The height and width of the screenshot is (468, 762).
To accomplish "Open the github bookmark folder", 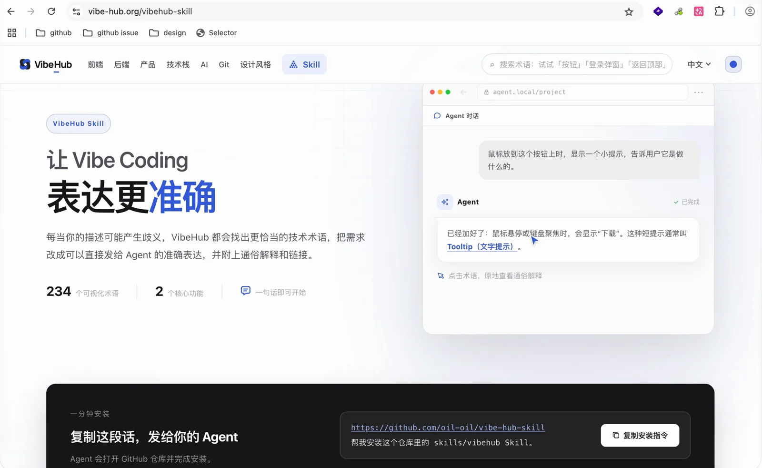I will 54,33.
